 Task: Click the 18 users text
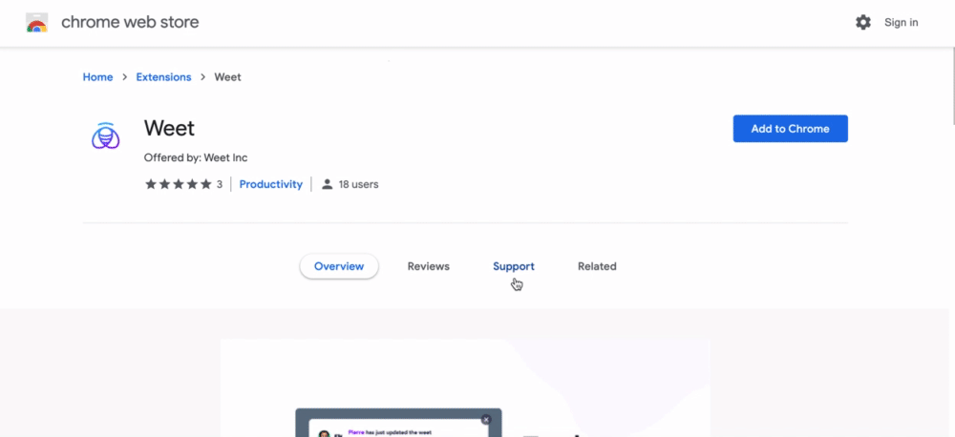click(359, 184)
